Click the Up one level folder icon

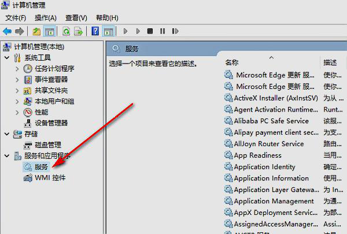[36, 31]
